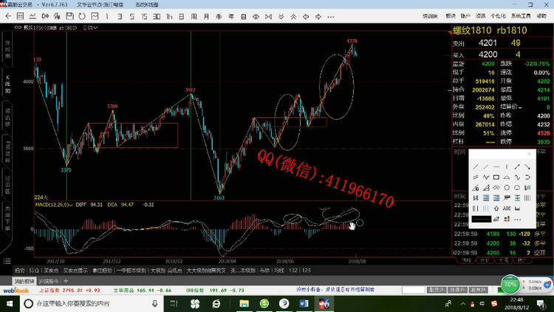
Task: Close the drawing tools palette
Action: pyautogui.click(x=529, y=154)
